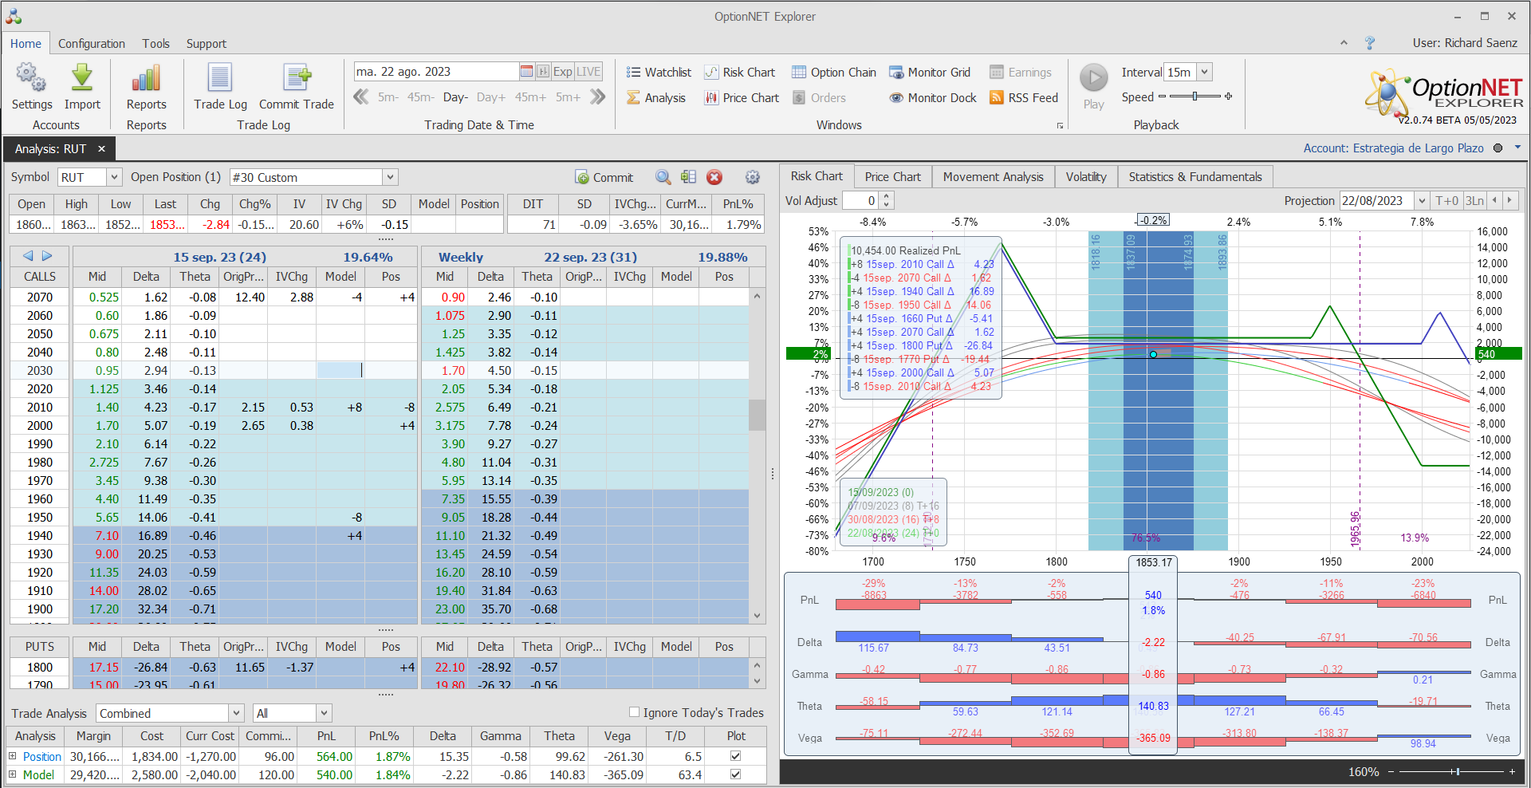This screenshot has height=788, width=1531.
Task: Open the Monitor Grid window
Action: click(x=930, y=73)
